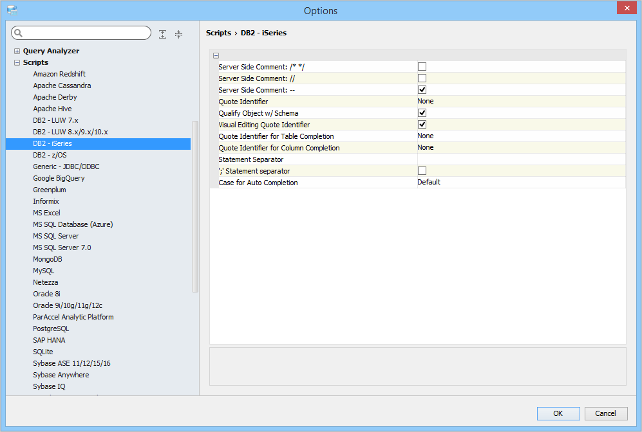Select MySQL in the tree
The width and height of the screenshot is (642, 432).
pos(43,271)
